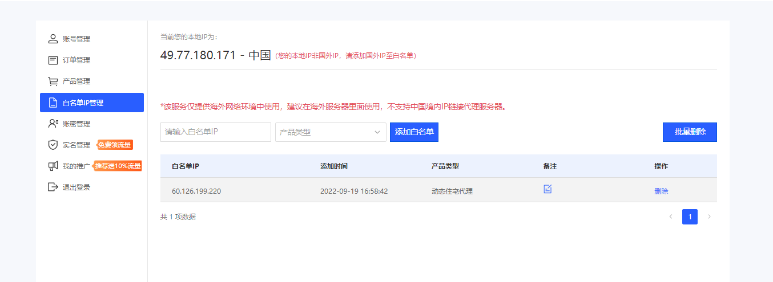Delete the 60.126.199.220 whitelist entry

(661, 191)
